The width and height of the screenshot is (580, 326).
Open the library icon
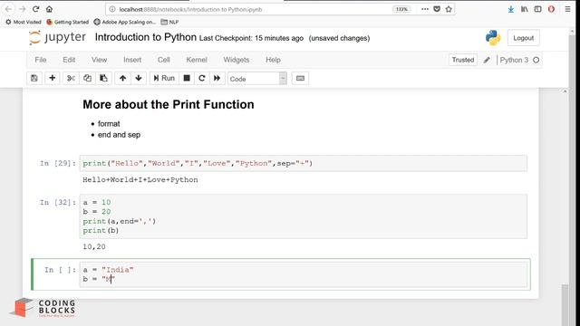pos(525,9)
